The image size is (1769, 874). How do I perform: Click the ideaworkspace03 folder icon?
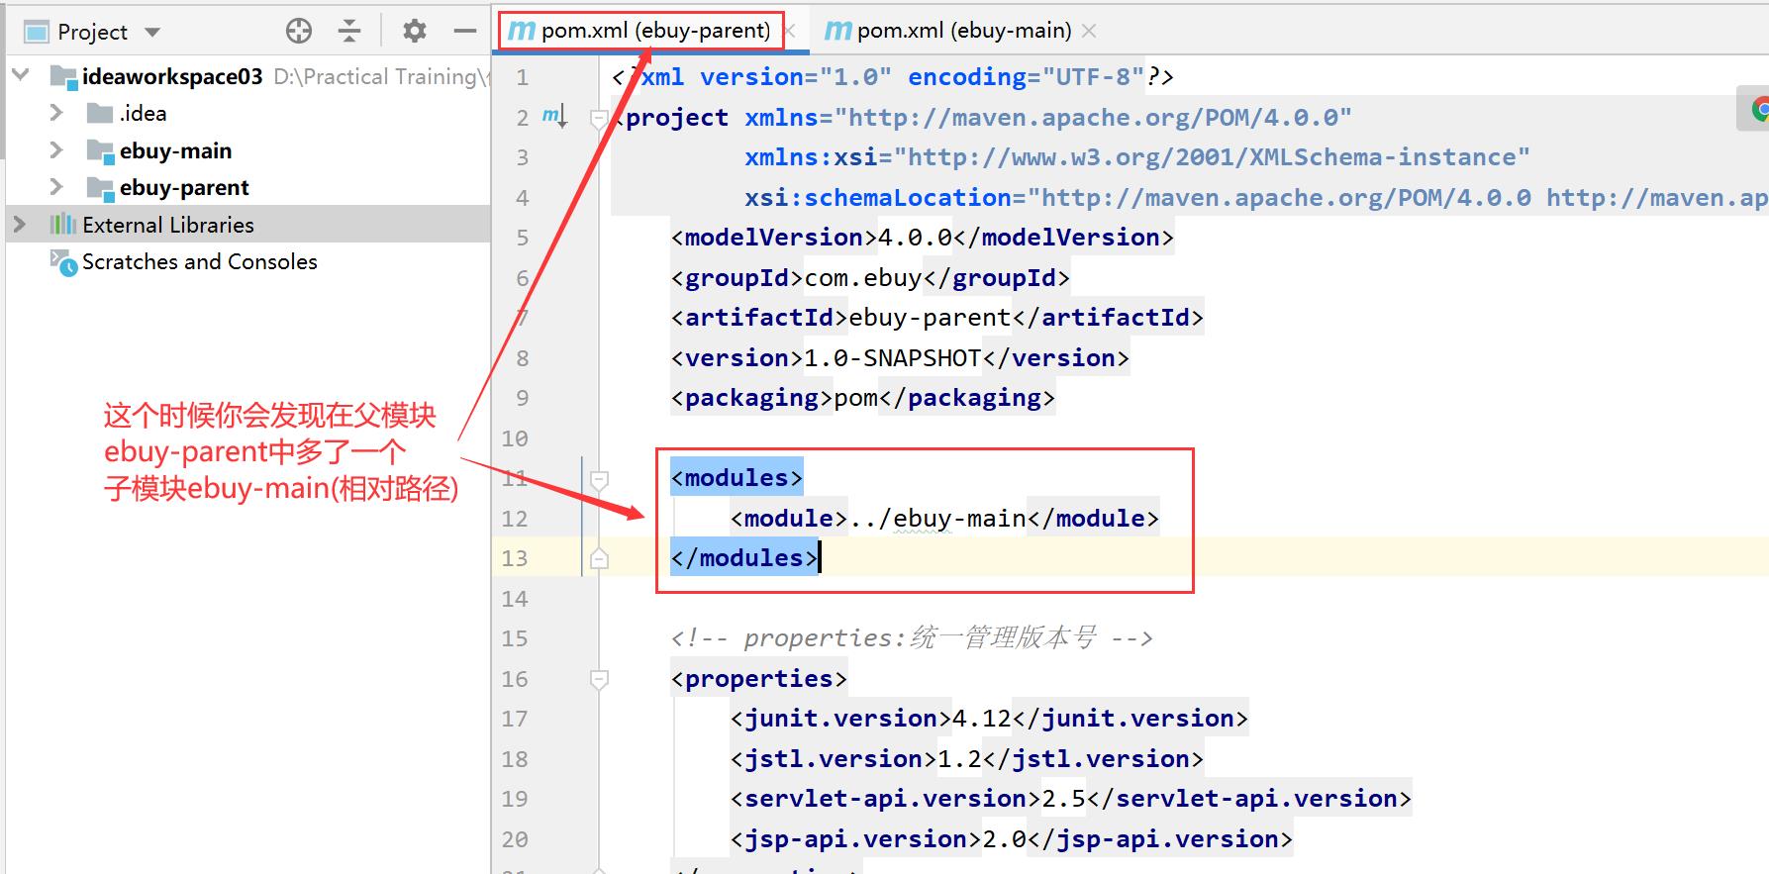pyautogui.click(x=63, y=77)
